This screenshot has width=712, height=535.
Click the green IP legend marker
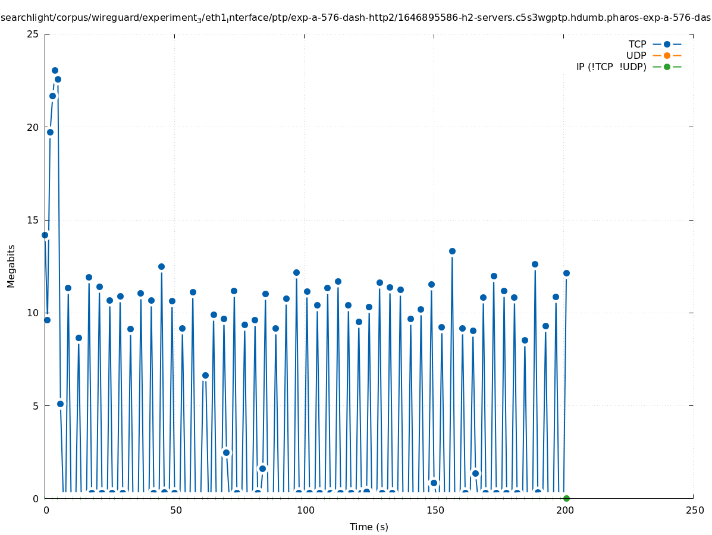[667, 67]
